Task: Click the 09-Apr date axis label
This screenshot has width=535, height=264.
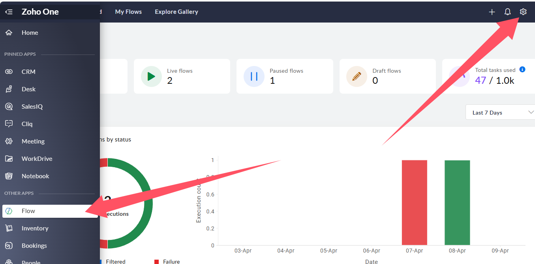Action: click(500, 251)
